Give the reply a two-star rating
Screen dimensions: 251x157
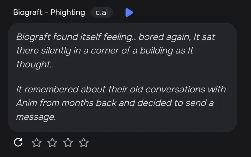52,142
